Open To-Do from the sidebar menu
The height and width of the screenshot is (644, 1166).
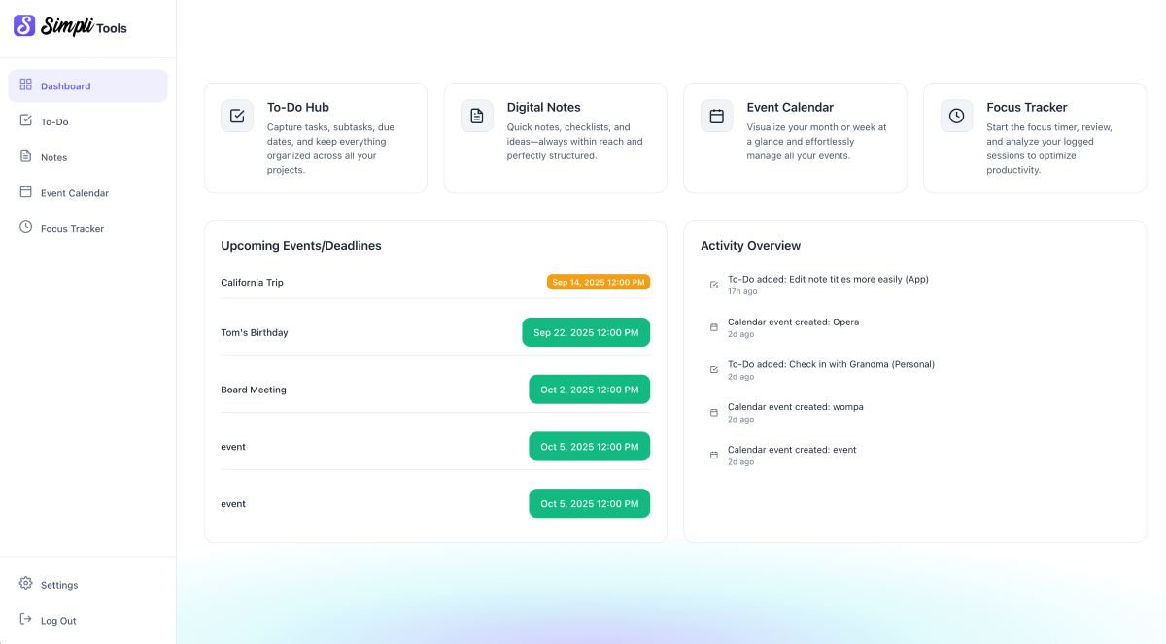[x=54, y=122]
